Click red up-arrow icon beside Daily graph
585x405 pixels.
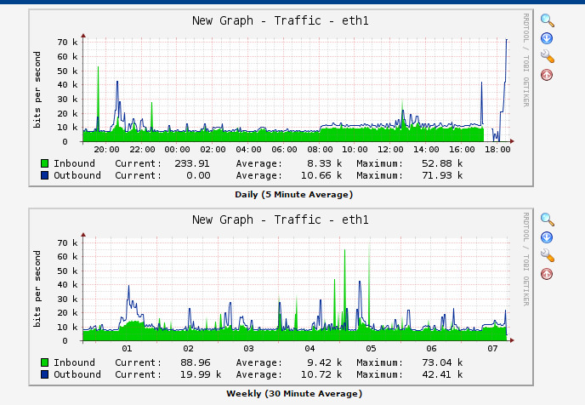point(547,75)
